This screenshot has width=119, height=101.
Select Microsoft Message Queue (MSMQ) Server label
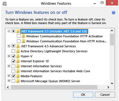50,81
